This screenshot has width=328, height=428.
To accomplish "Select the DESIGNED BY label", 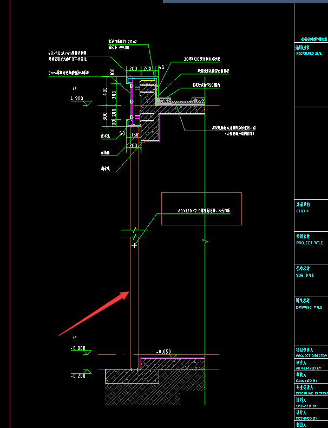I will (306, 418).
